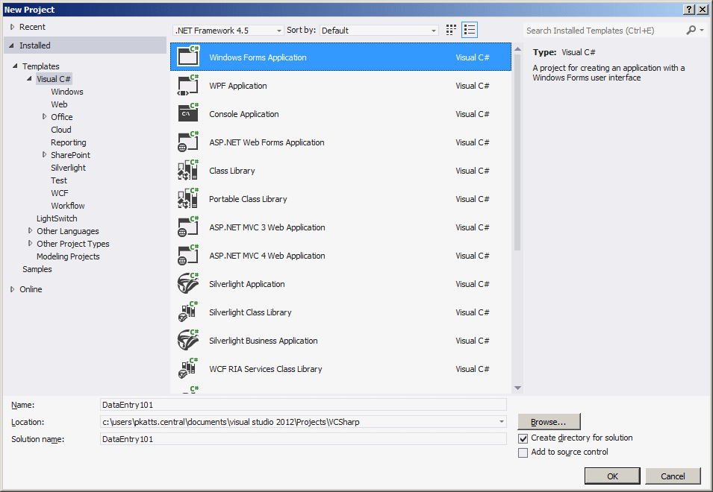Click the template list scrollbar thumb

click(517, 152)
